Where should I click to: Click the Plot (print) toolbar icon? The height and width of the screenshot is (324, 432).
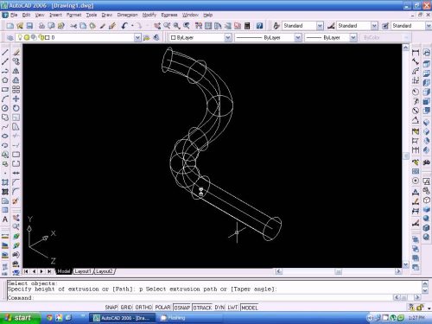pyautogui.click(x=41, y=26)
